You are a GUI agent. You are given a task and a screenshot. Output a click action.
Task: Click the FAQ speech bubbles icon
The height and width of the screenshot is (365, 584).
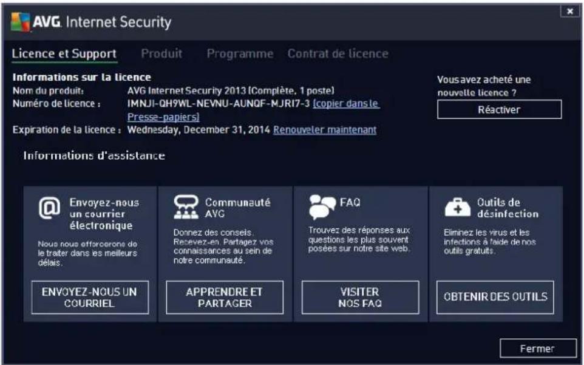pos(322,206)
